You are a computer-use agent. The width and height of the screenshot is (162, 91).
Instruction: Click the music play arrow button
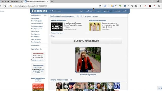tap(111, 11)
